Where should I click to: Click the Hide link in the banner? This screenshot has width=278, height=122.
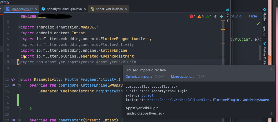pos(253,16)
